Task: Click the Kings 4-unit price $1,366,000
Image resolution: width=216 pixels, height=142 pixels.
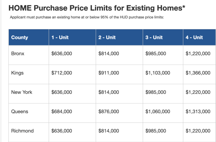Action: pyautogui.click(x=198, y=73)
